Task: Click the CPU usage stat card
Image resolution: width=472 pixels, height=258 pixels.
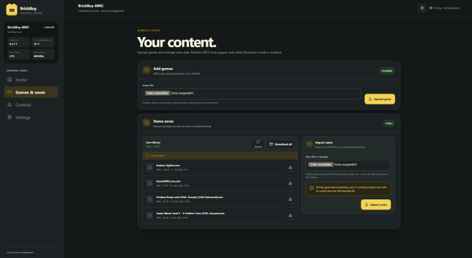Action: click(19, 55)
